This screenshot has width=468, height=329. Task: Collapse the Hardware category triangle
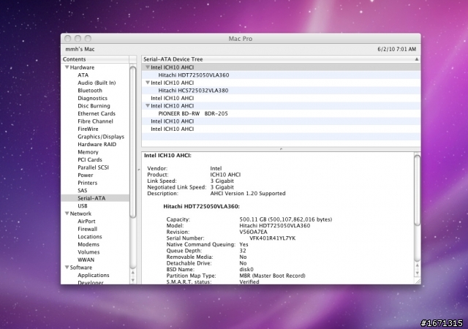tap(67, 67)
